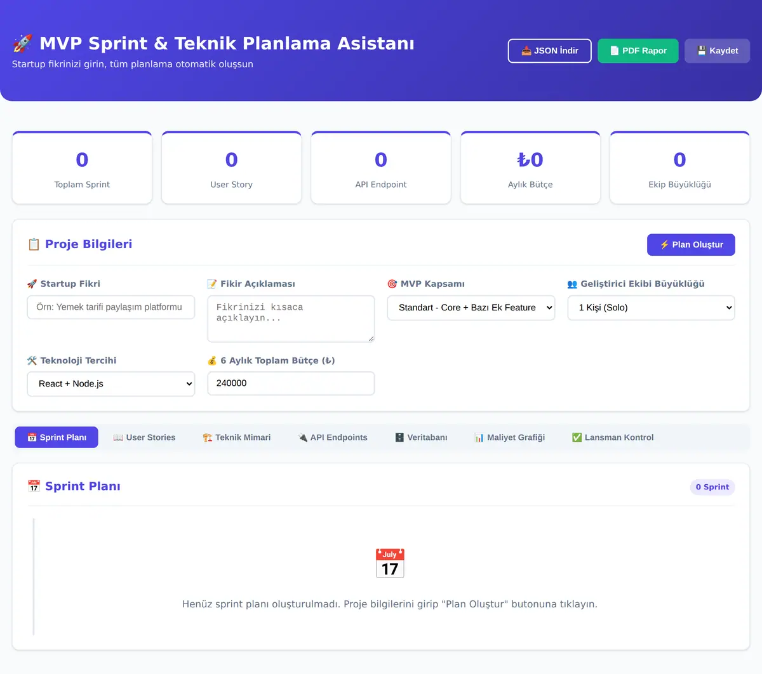The image size is (762, 674).
Task: Grab the textarea resize handle corner
Action: (371, 338)
